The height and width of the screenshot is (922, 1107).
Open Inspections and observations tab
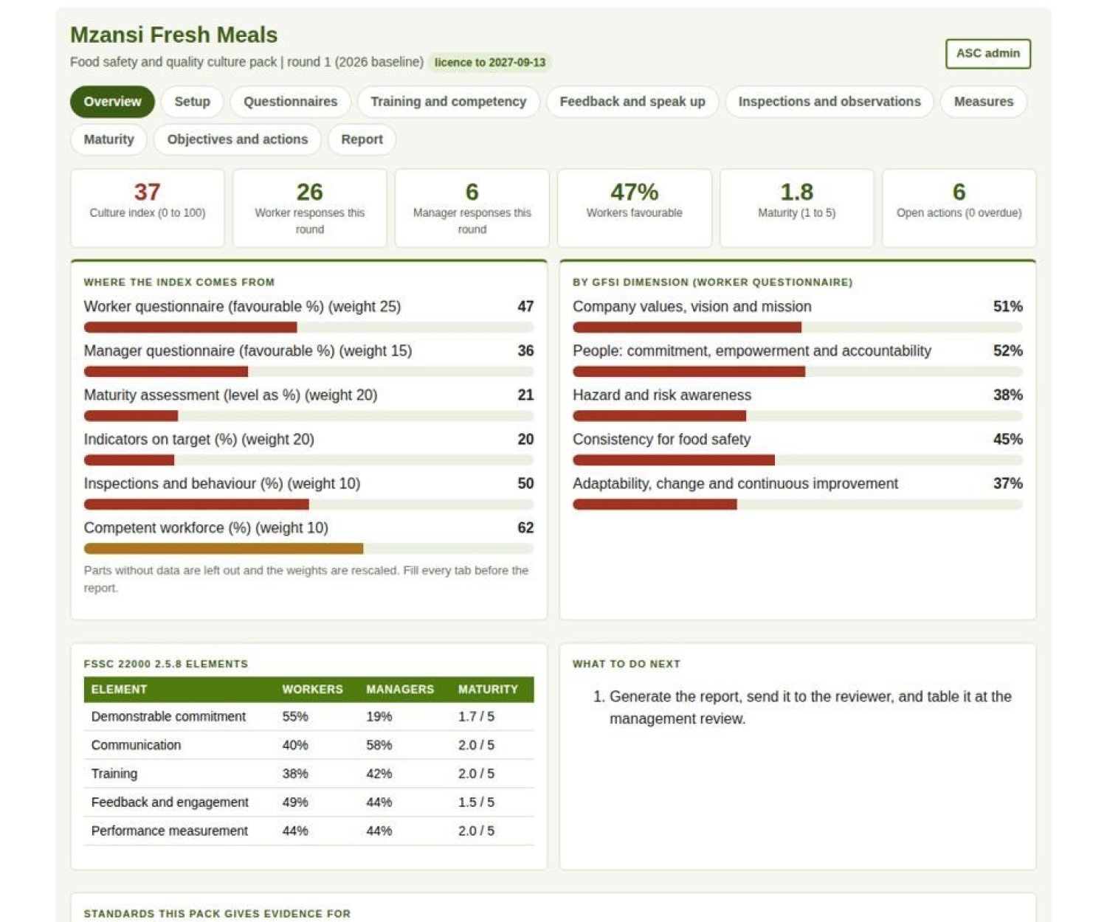pyautogui.click(x=830, y=102)
